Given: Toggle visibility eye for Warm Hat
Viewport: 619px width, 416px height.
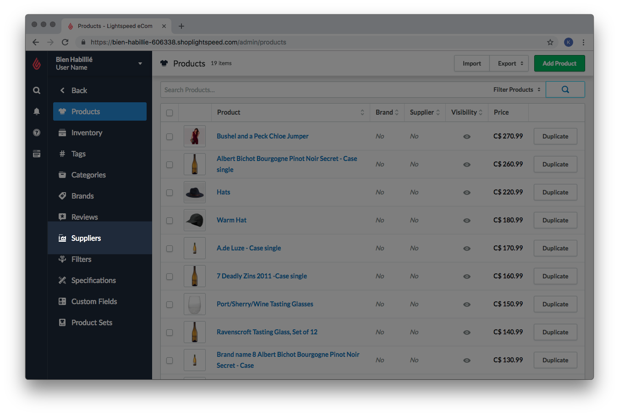Looking at the screenshot, I should (467, 221).
